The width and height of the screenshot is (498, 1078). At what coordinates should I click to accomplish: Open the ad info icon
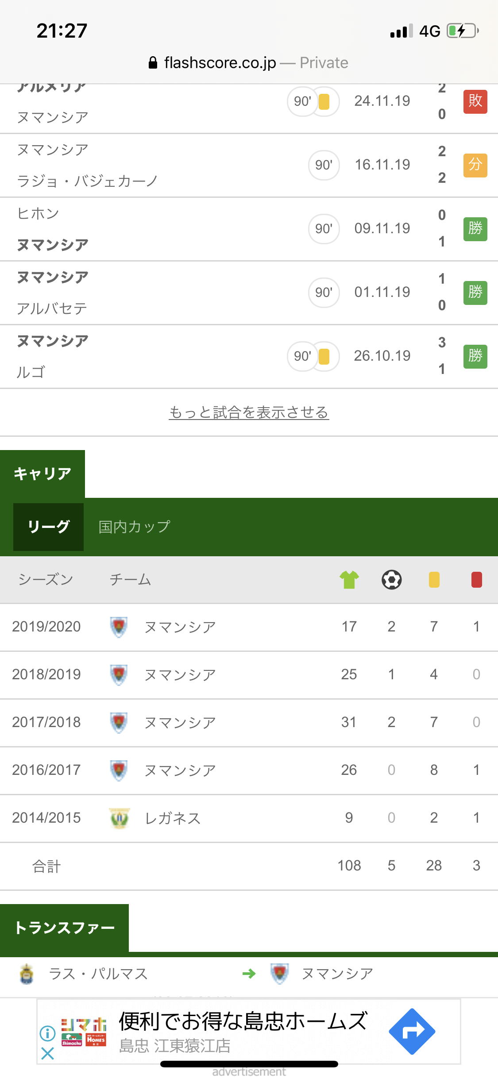point(47,1033)
